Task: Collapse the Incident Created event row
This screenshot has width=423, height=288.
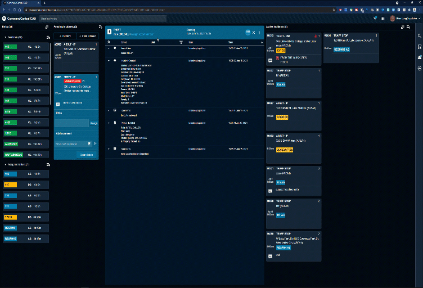Action: pyautogui.click(x=109, y=60)
